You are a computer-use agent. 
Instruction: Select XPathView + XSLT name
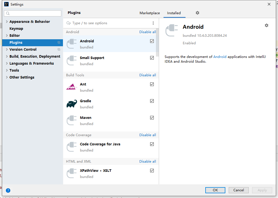[96, 170]
